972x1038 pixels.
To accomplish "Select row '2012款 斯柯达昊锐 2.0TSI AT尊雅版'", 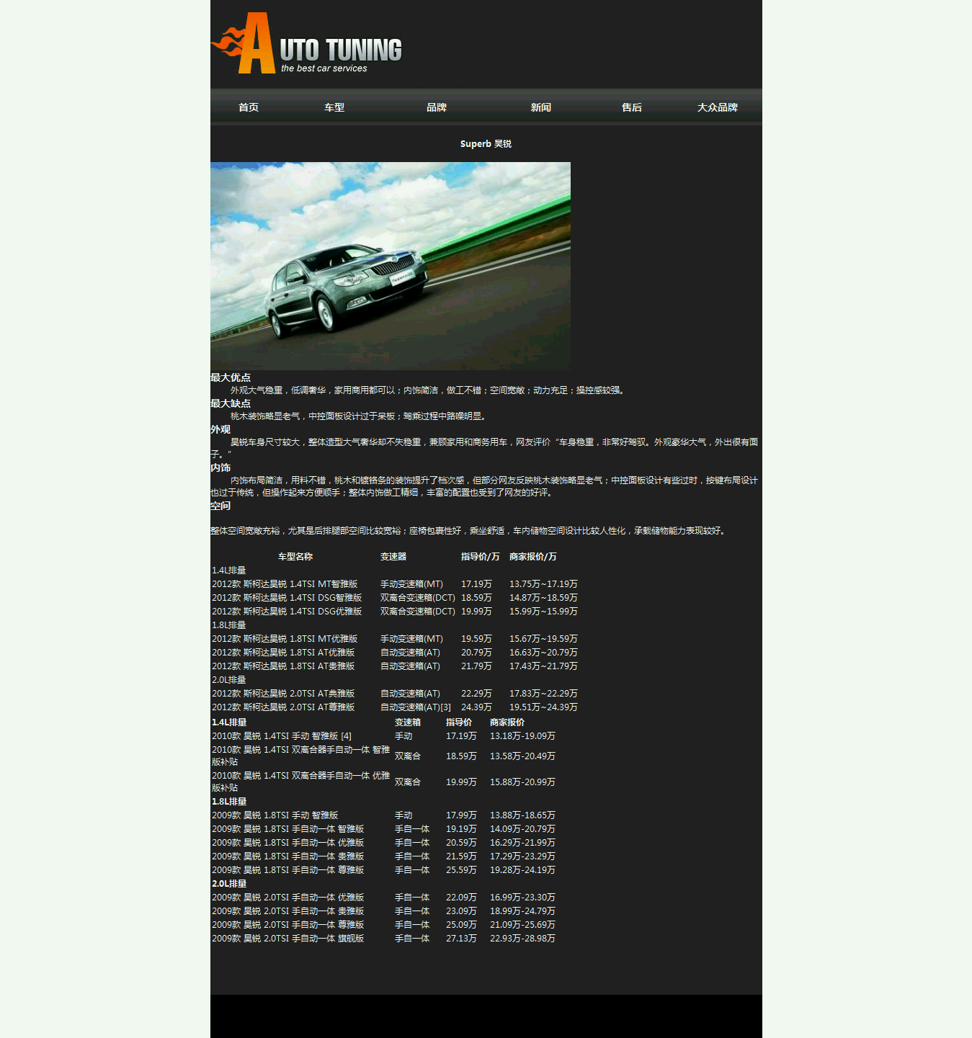I will 395,707.
